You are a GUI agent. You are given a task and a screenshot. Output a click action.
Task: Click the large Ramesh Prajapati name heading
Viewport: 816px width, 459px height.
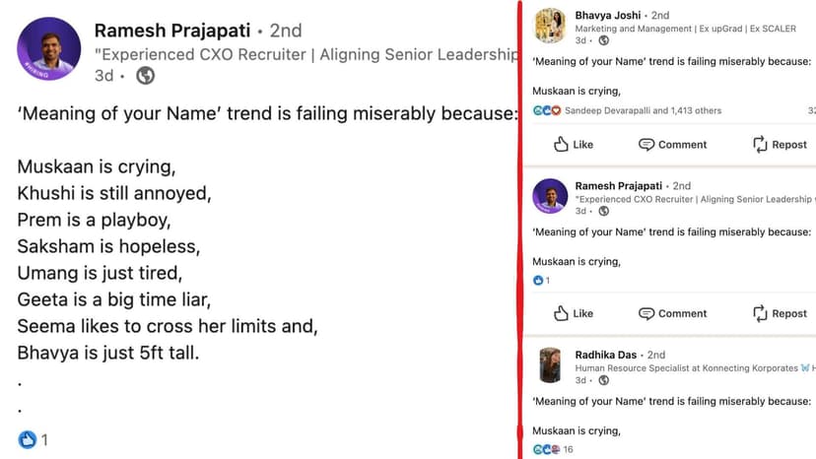coord(170,31)
